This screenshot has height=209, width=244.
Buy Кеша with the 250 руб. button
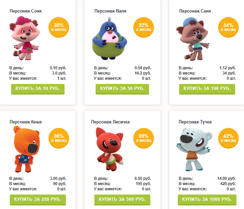pos(38,200)
